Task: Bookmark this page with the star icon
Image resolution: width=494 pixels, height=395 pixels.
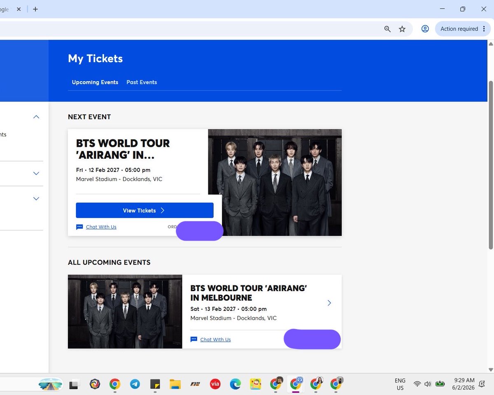Action: click(x=402, y=29)
